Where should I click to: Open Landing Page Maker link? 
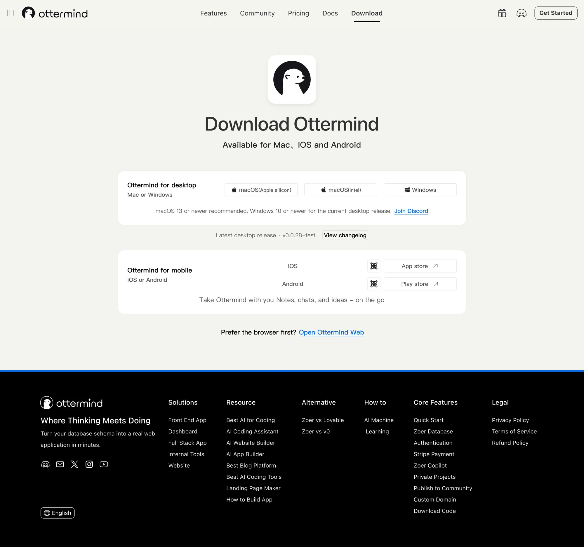(x=253, y=488)
